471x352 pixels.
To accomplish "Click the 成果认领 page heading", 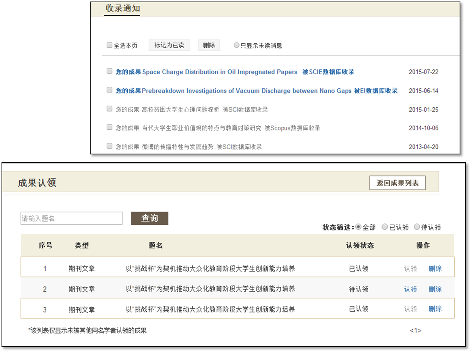I will point(37,183).
